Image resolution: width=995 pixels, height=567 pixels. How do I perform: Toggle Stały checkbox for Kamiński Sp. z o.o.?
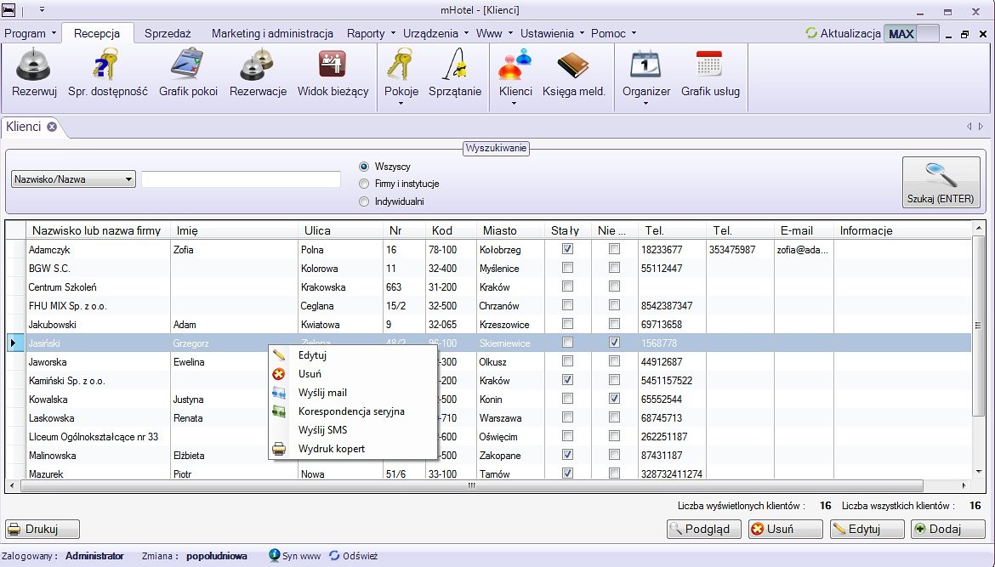point(568,380)
